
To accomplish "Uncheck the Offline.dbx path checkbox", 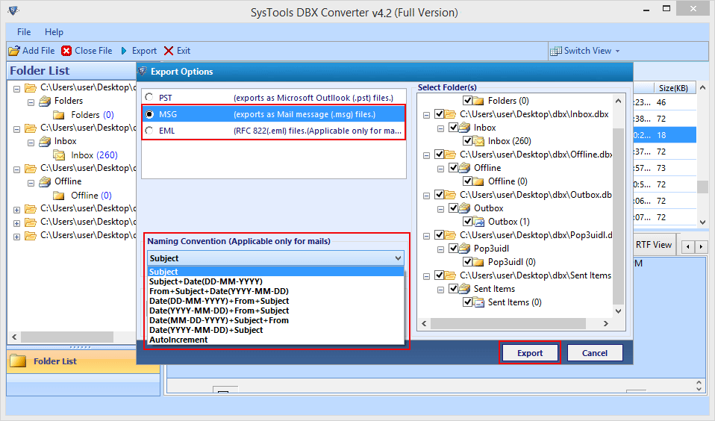I will pos(439,155).
